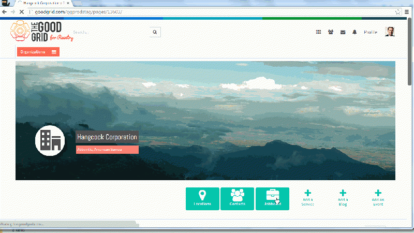This screenshot has width=414, height=233.
Task: Click the Abbeville, American Samoa location label
Action: 107,150
